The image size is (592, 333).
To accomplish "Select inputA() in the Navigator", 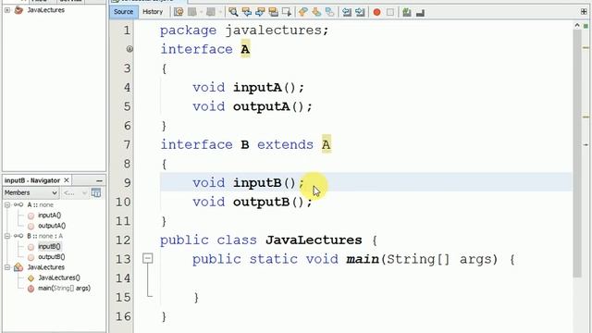I will tap(49, 216).
